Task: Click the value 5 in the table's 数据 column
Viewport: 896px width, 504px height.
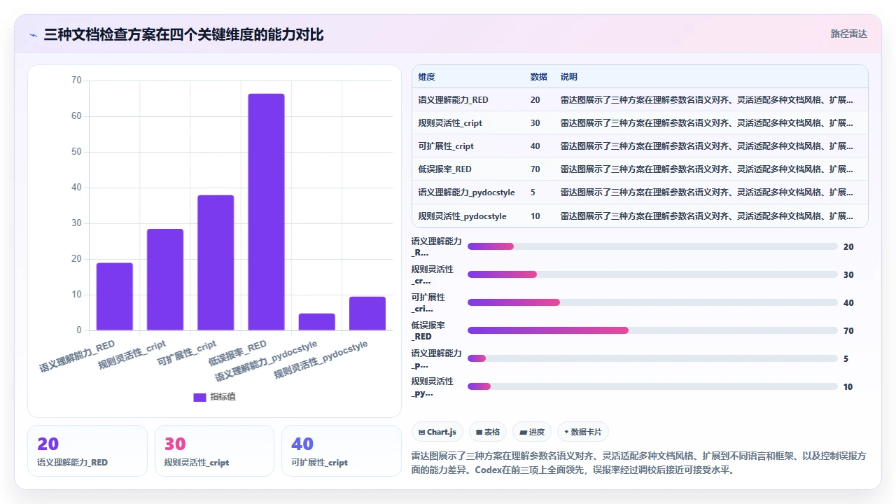Action: (533, 192)
